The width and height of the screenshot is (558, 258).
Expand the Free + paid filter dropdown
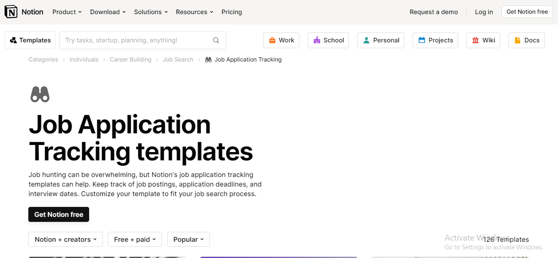(x=135, y=239)
